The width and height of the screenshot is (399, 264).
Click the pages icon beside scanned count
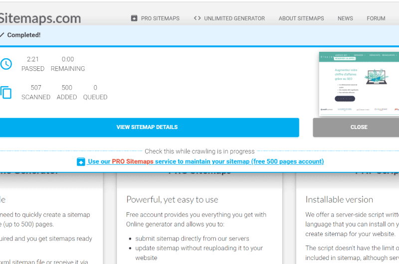pos(6,93)
